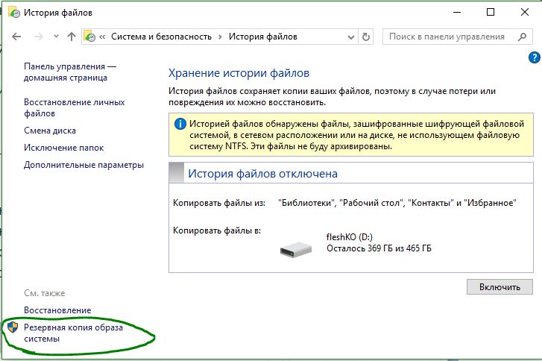Select 'Осталось 369 ГБ из 465 ГБ' text

coord(379,248)
